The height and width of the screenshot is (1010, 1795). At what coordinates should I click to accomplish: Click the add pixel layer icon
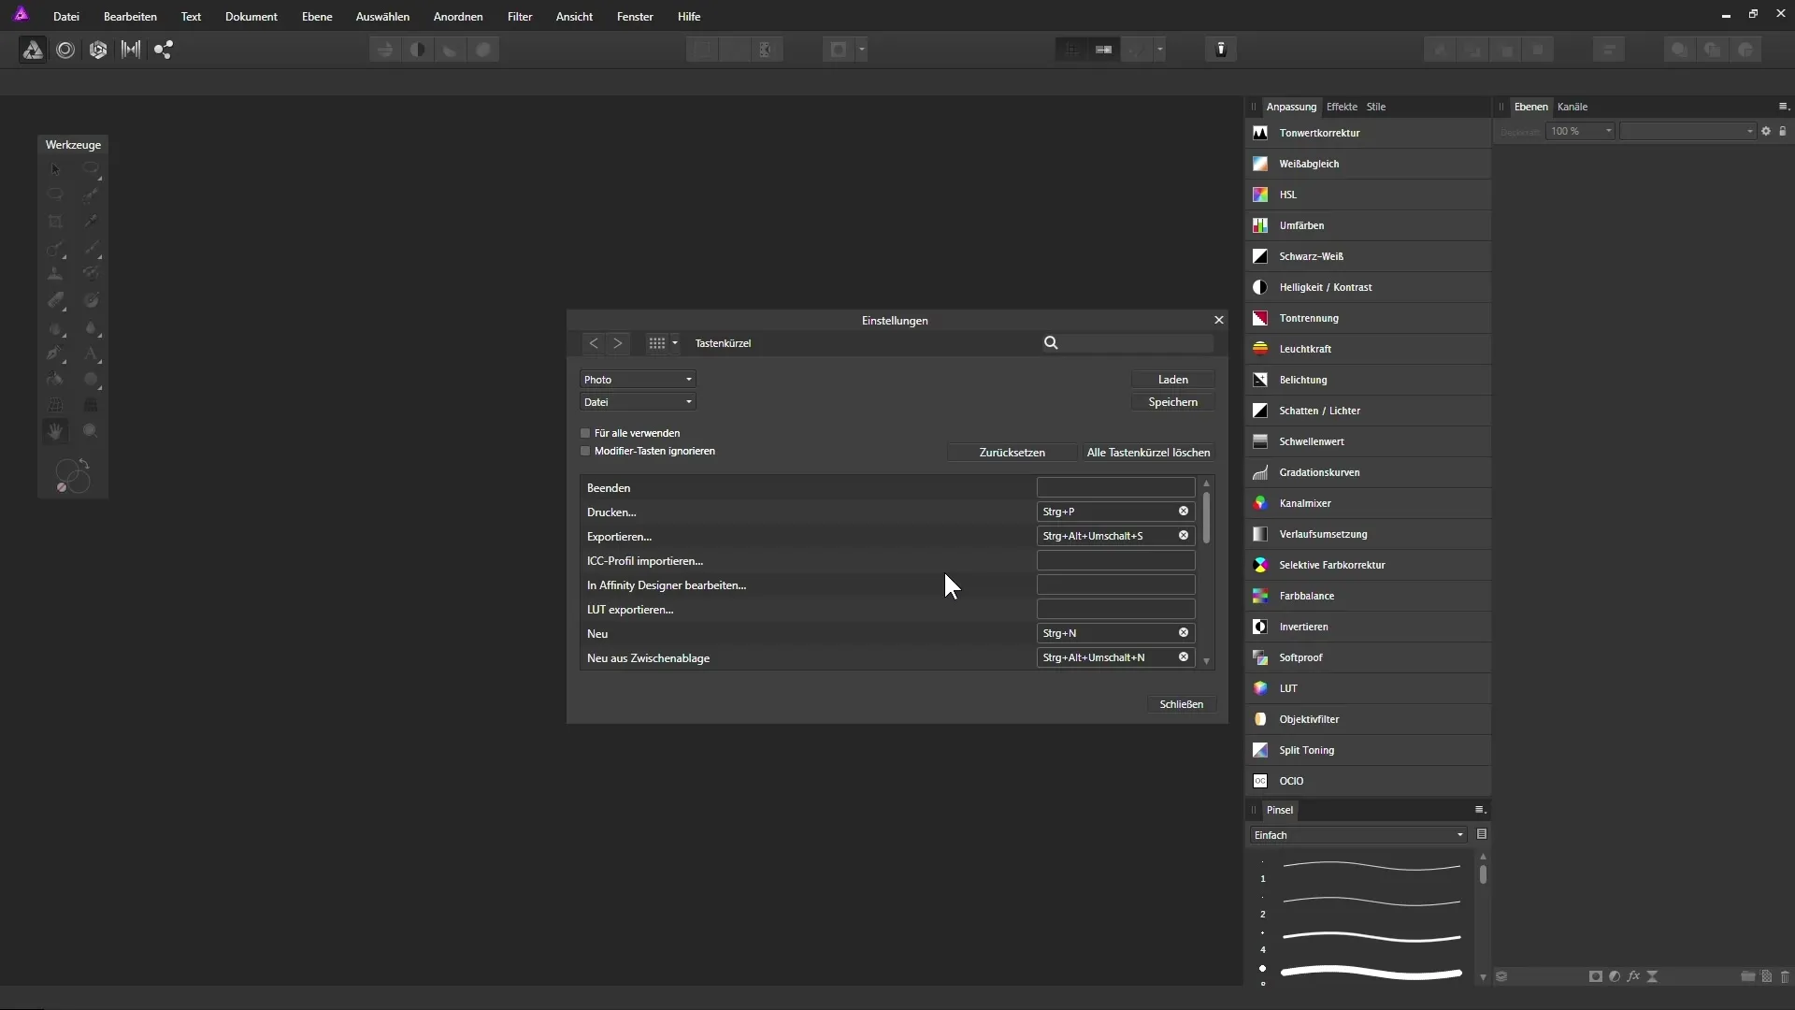click(x=1767, y=976)
